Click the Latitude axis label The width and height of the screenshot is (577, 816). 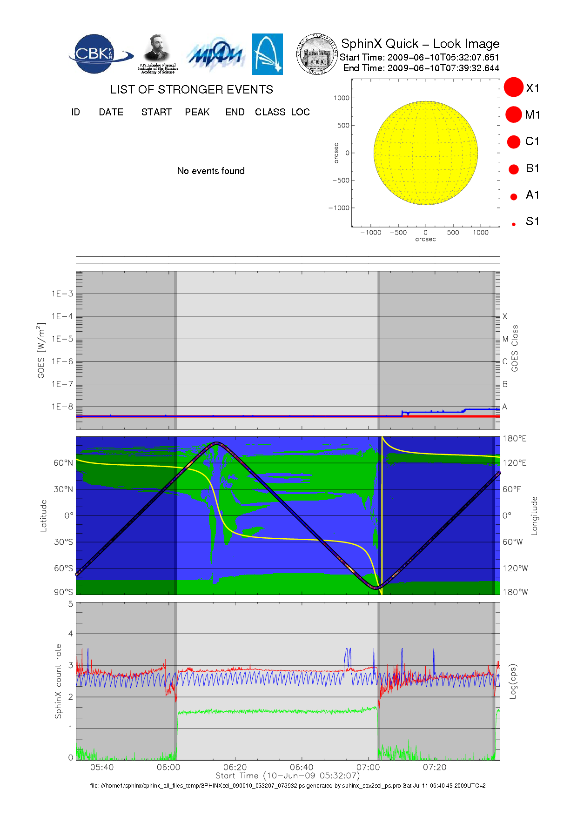[x=43, y=515]
